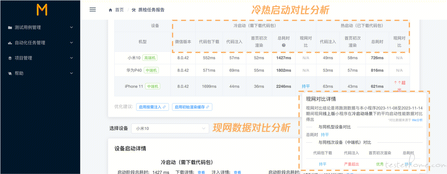Screen dimensions: 447x174
Task: Click the 571ms code download cell
Action: [209, 70]
